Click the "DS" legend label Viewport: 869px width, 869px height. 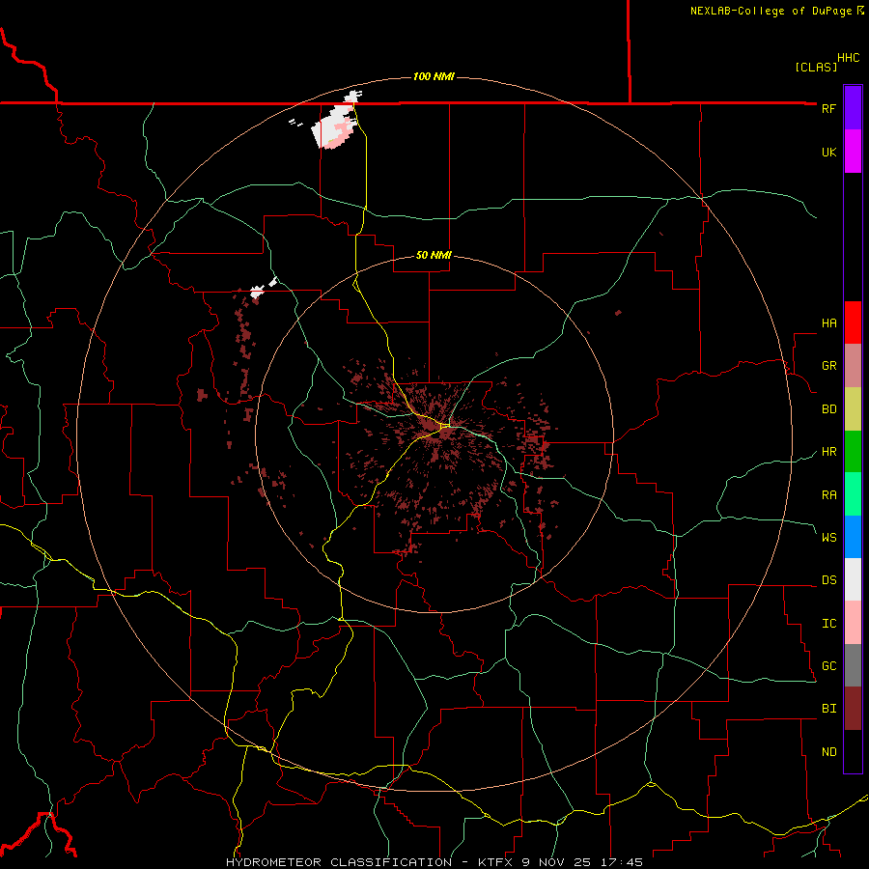point(828,580)
